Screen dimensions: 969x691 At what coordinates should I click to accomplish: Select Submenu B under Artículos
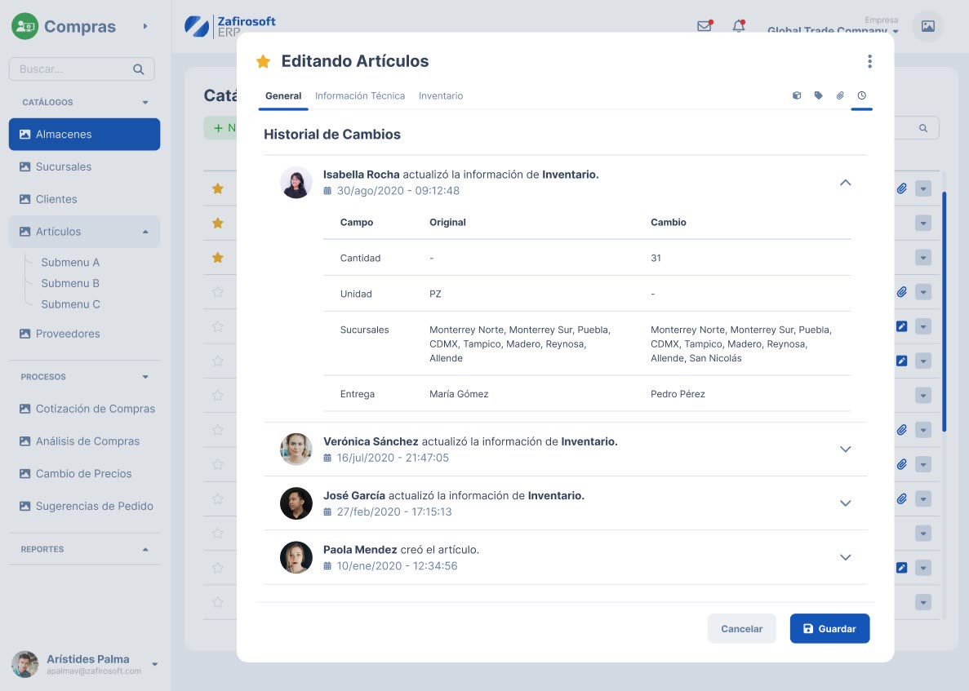[x=70, y=283]
